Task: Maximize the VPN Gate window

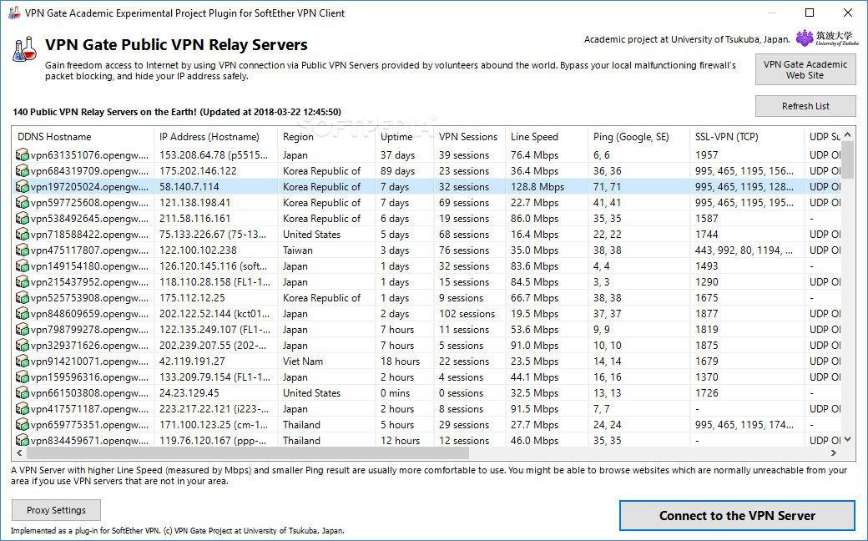Action: (x=810, y=13)
